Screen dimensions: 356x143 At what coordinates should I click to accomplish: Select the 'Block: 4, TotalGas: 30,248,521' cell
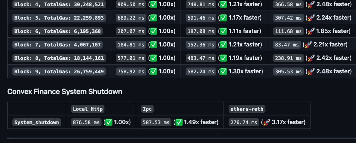click(x=59, y=4)
